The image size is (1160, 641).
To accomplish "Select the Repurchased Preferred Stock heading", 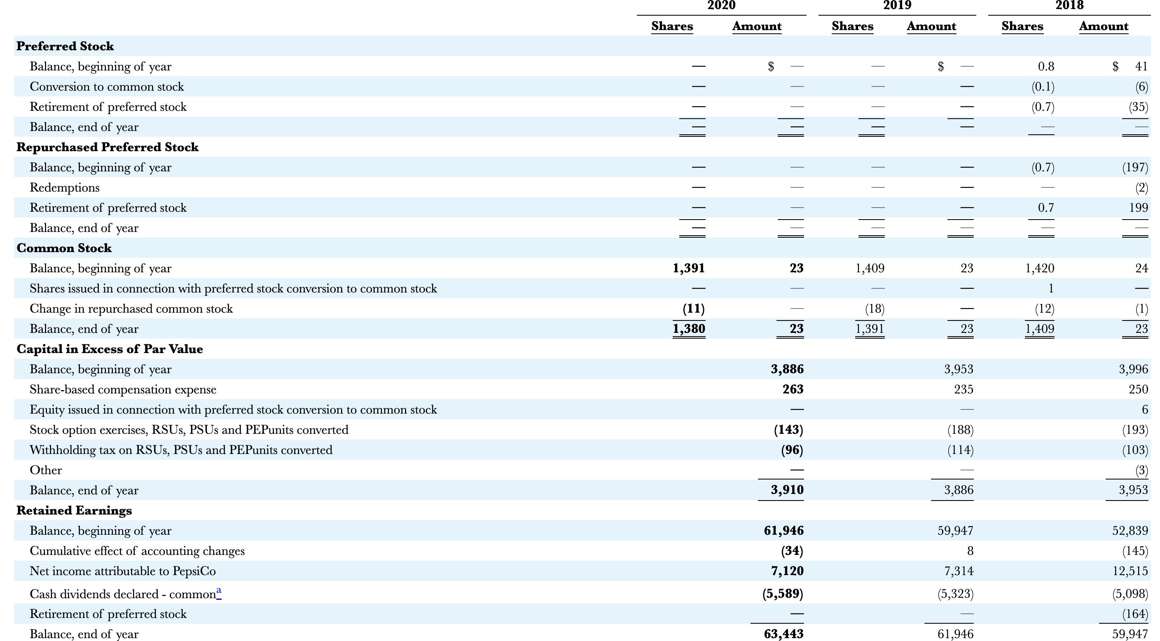I will pos(107,147).
